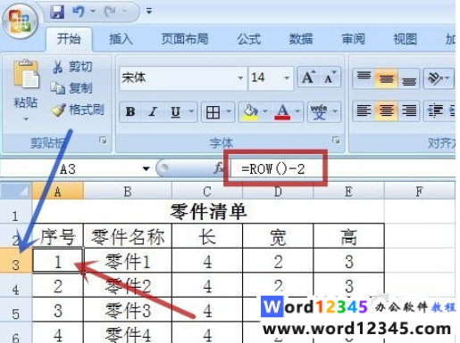This screenshot has height=343, width=460.
Task: Expand font color palette arrow
Action: 297,112
